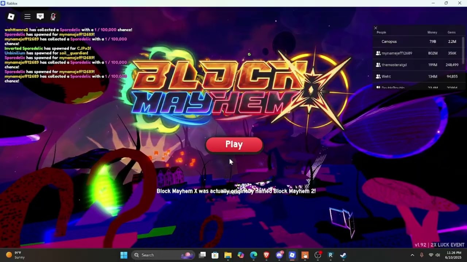Click the 802M money value
Screen dimensions: 467x262
coord(433,53)
